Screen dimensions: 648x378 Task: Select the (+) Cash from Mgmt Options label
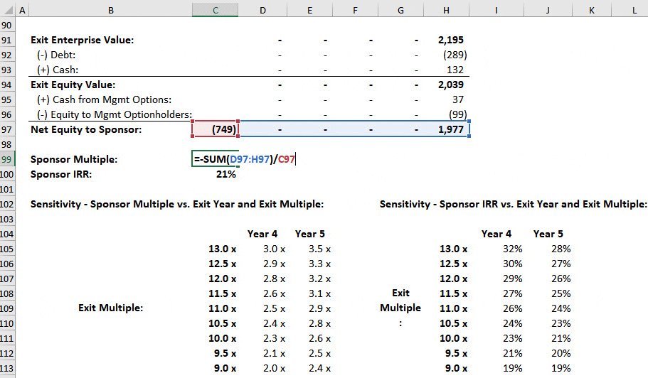[x=104, y=99]
